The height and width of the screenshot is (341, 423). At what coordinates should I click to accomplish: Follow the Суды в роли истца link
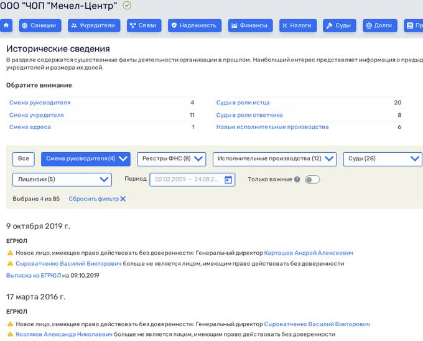click(x=243, y=102)
